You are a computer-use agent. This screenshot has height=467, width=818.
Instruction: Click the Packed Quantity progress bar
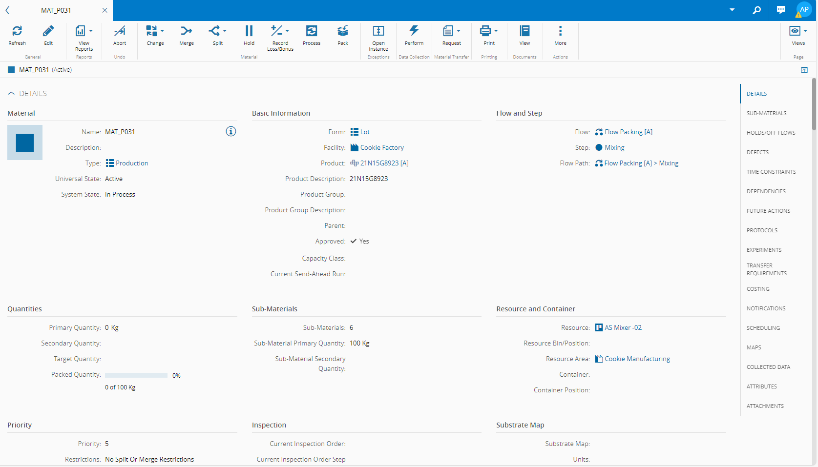pyautogui.click(x=136, y=375)
